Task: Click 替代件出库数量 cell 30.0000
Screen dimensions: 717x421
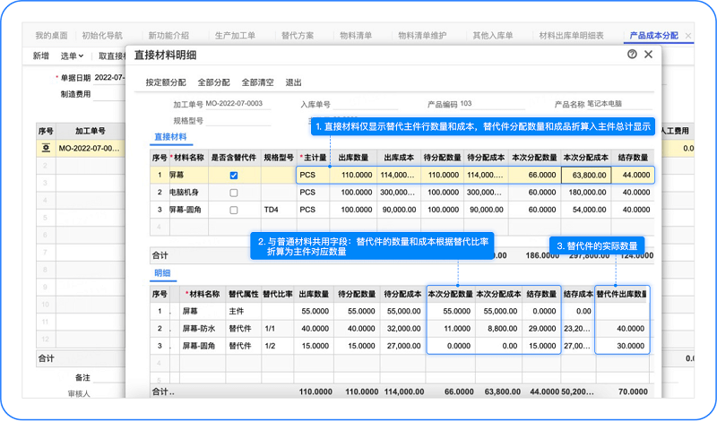Action: coord(622,346)
